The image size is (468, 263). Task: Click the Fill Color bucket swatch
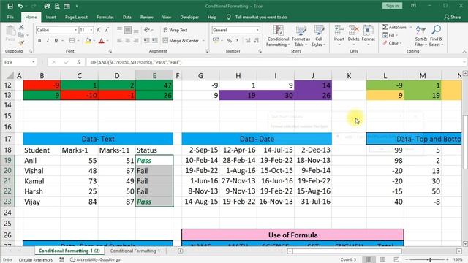coord(88,41)
